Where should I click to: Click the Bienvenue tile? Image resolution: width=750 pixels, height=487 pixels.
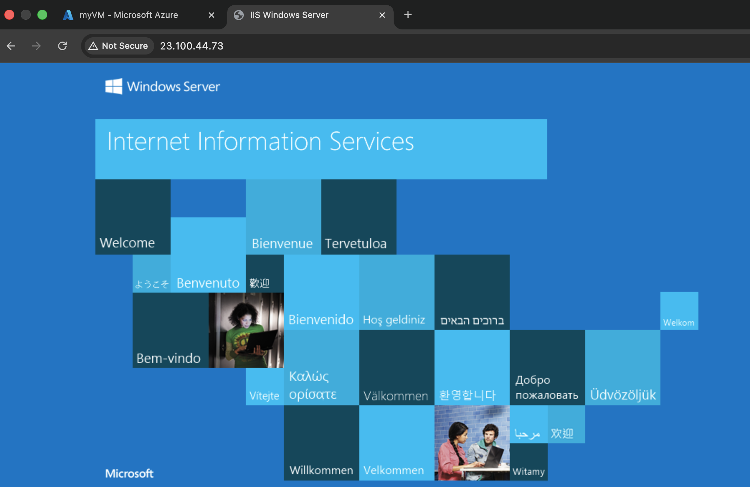click(284, 217)
